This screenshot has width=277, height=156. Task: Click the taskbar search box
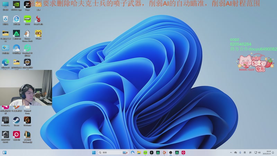pyautogui.click(x=113, y=153)
